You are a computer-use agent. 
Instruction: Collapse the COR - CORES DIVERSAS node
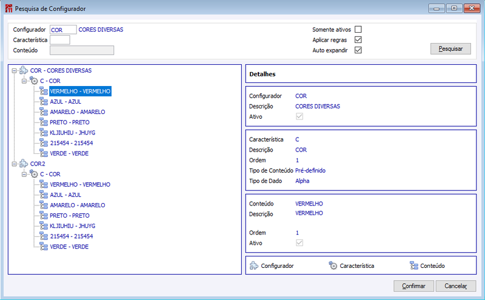coord(14,70)
